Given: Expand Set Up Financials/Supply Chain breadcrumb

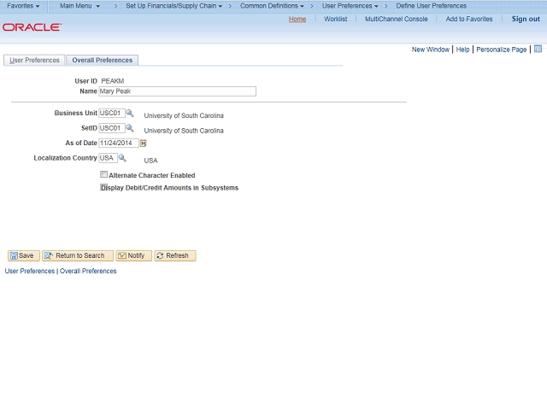Looking at the screenshot, I should [174, 6].
